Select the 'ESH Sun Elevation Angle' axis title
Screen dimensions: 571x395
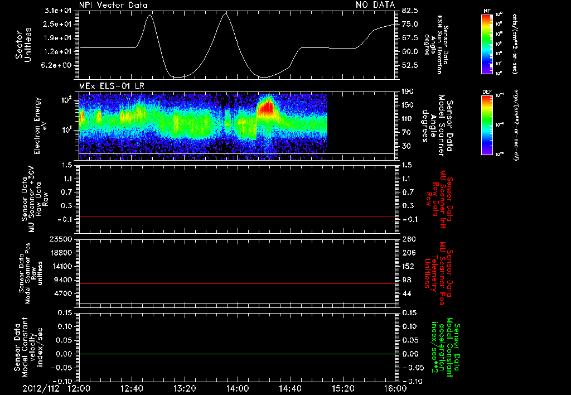(x=436, y=45)
